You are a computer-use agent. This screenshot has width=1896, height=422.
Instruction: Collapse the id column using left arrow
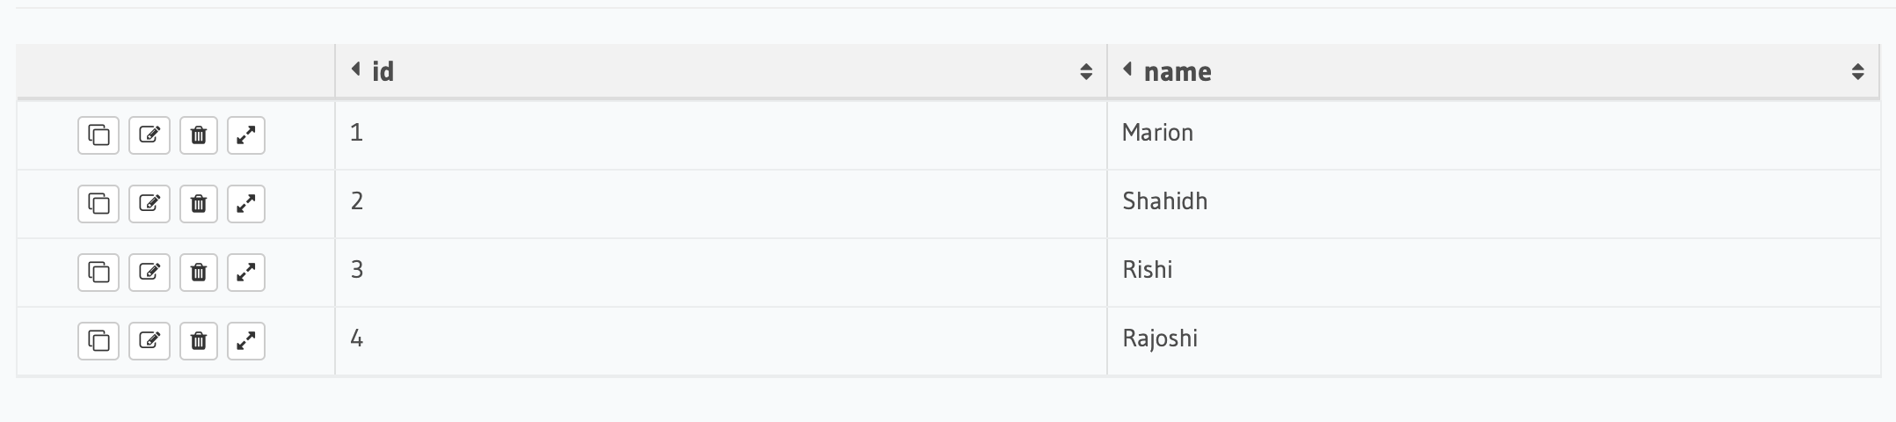pos(356,69)
